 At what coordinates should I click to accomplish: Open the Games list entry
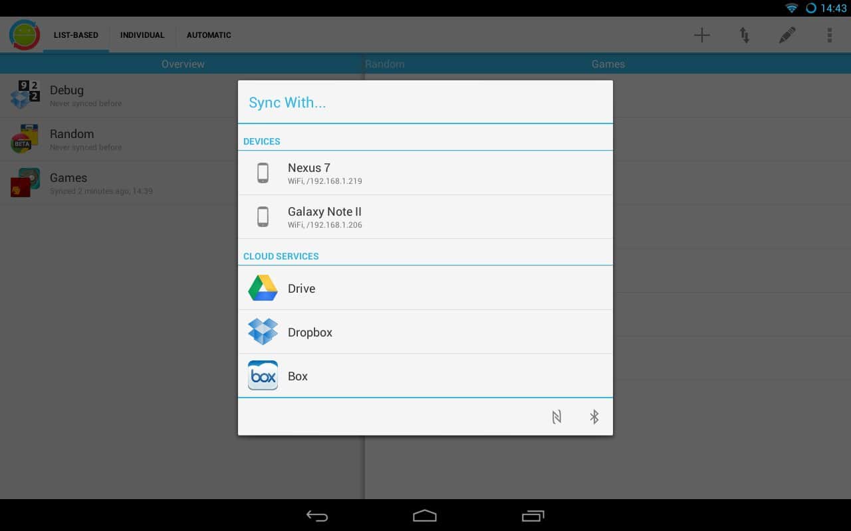pyautogui.click(x=68, y=183)
